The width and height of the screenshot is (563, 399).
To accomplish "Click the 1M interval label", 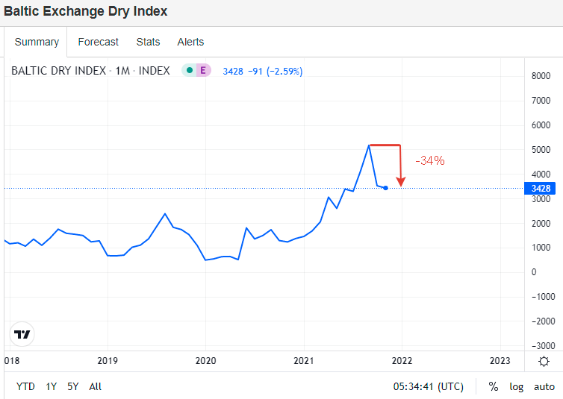I will coord(122,71).
